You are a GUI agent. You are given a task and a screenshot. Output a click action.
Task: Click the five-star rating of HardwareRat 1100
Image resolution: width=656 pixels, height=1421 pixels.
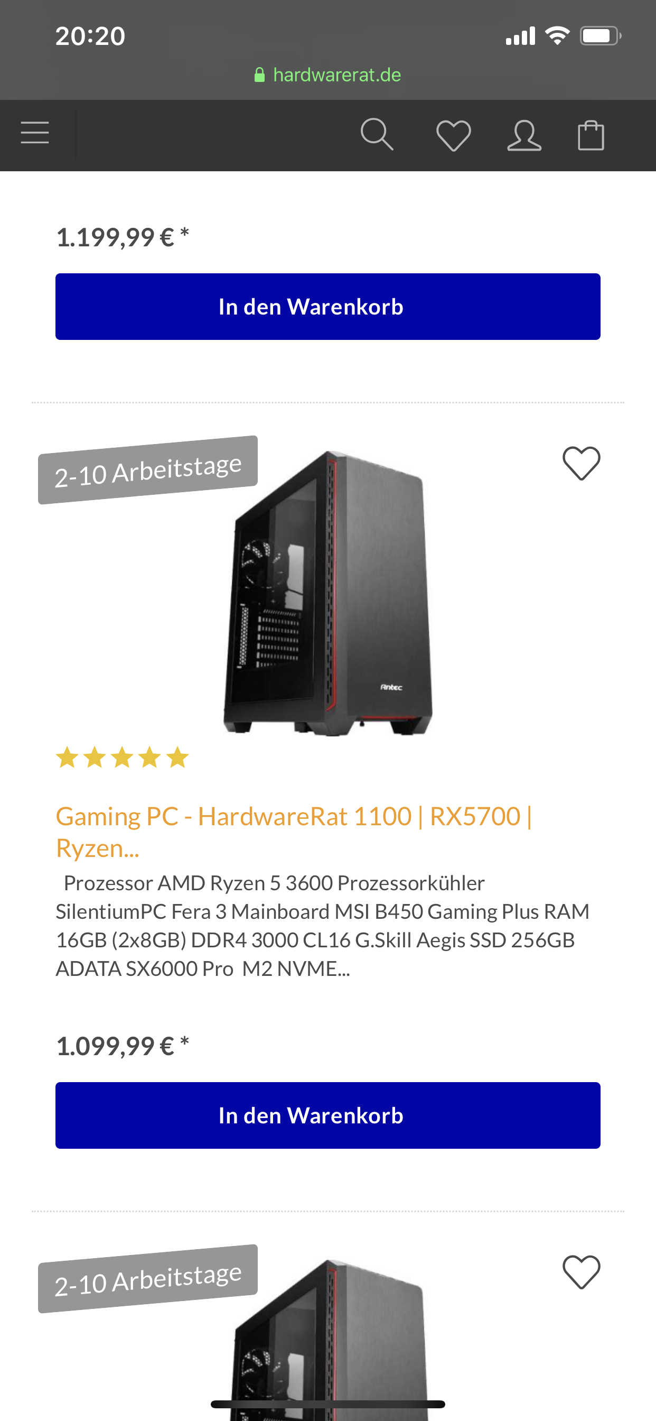coord(123,757)
